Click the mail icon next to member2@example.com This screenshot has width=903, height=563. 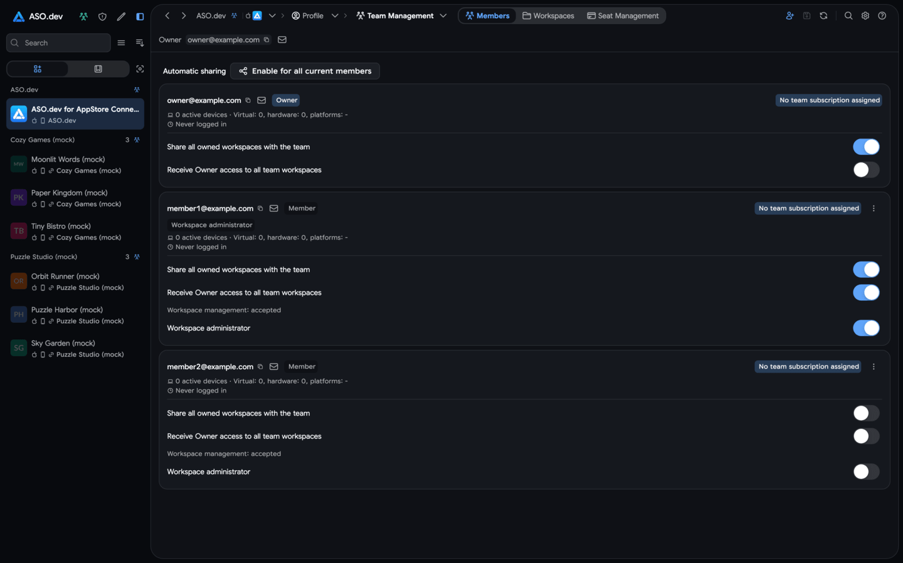(x=274, y=367)
